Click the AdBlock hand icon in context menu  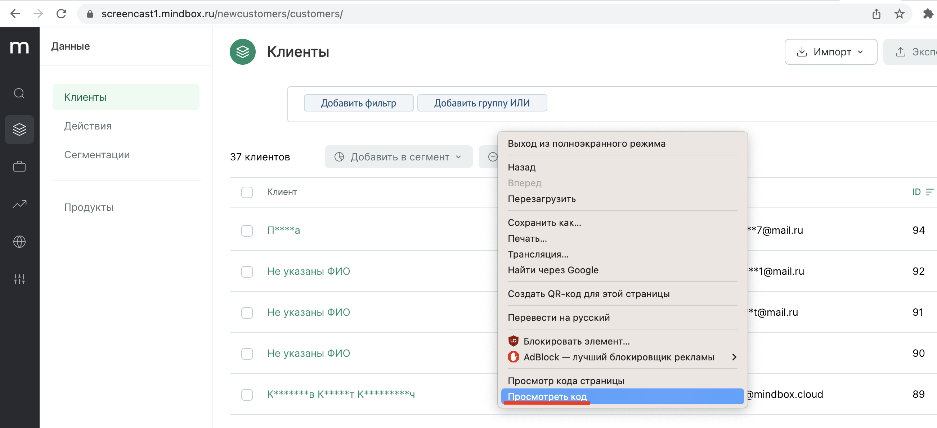[x=513, y=357]
